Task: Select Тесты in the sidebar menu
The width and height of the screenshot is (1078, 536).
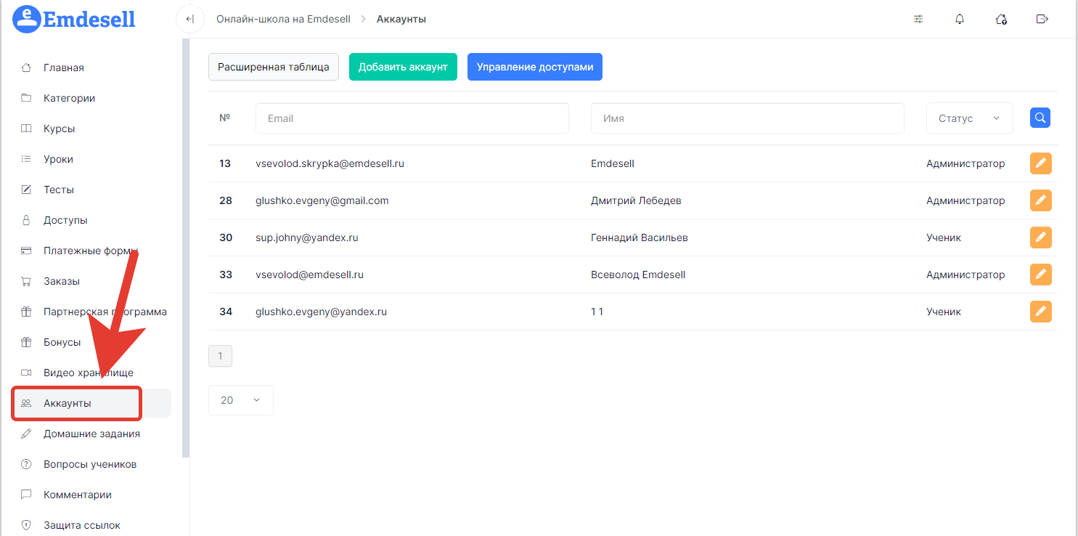Action: point(58,190)
